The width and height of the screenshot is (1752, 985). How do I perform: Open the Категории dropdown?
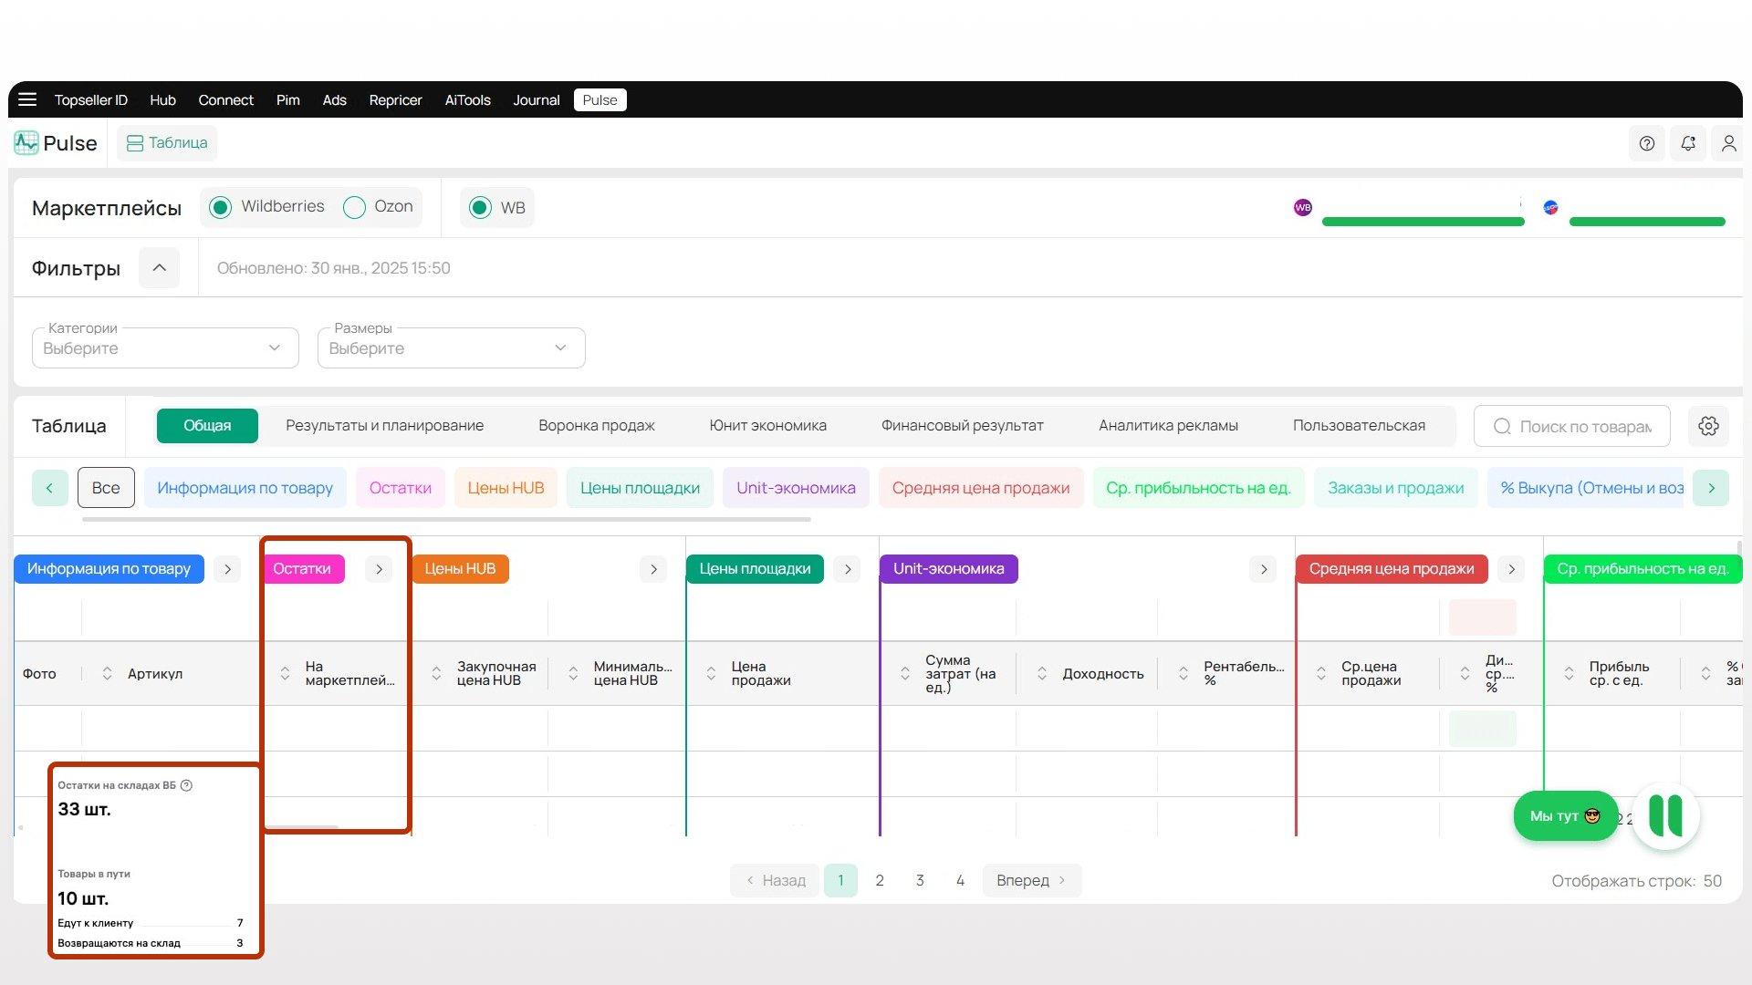165,347
